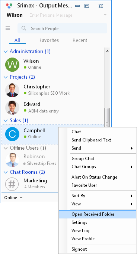The height and width of the screenshot is (254, 137).
Task: Collapse the Administration group
Action: point(6,52)
